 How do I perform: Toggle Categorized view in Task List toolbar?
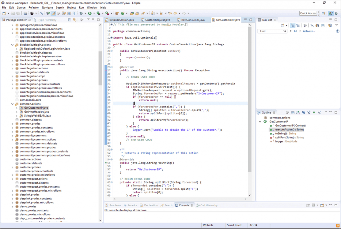(x=292, y=25)
